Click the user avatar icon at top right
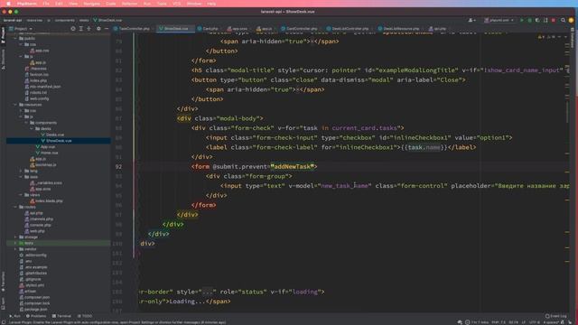Screen dimensions: 578x325 pos(571,20)
